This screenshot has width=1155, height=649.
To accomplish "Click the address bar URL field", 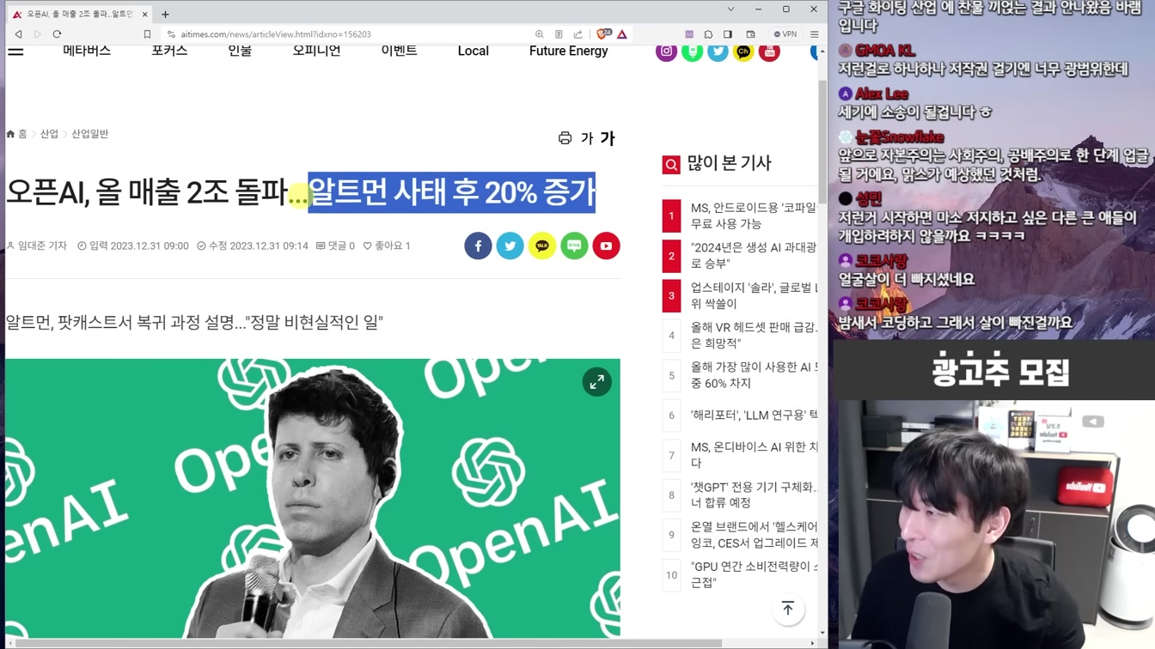I will pos(352,34).
